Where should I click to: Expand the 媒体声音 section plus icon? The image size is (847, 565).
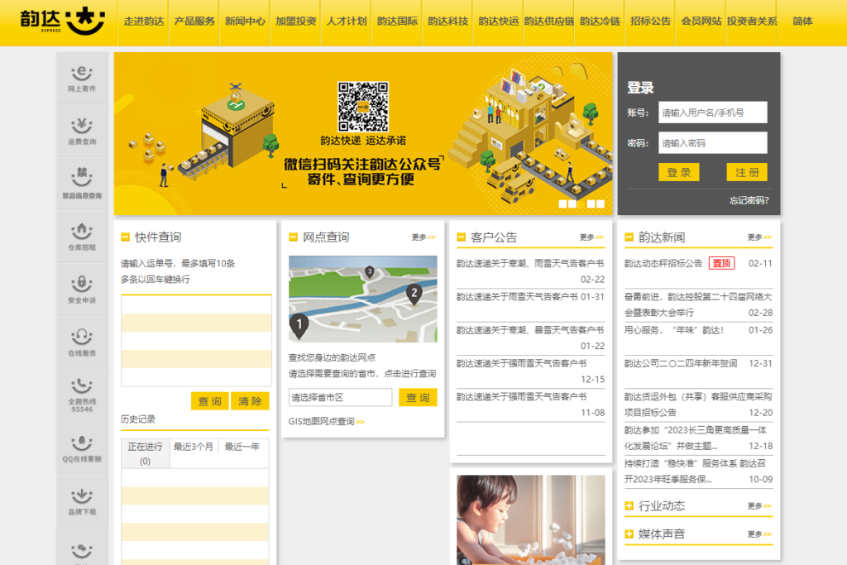coord(629,534)
